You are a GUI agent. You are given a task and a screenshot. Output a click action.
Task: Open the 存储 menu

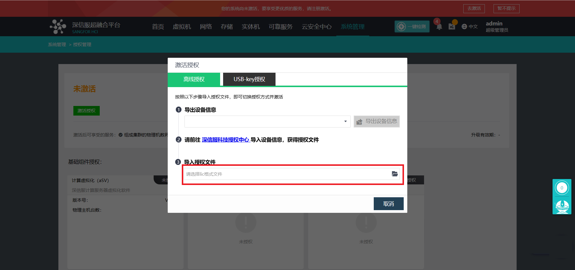point(227,27)
